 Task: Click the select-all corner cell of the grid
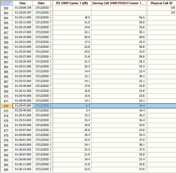[7, 3]
